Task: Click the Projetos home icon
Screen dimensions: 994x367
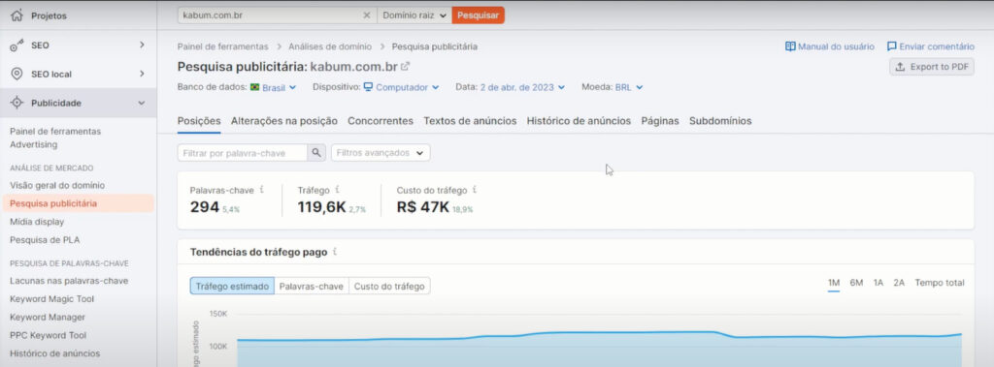Action: (x=17, y=15)
